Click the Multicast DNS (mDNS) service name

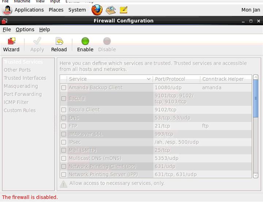tap(95, 158)
